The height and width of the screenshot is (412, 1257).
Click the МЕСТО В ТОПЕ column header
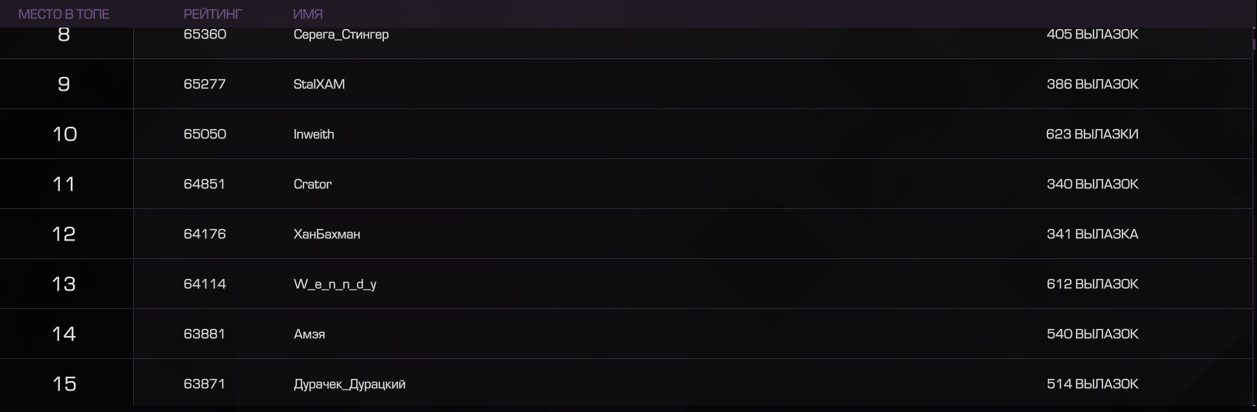(x=64, y=14)
